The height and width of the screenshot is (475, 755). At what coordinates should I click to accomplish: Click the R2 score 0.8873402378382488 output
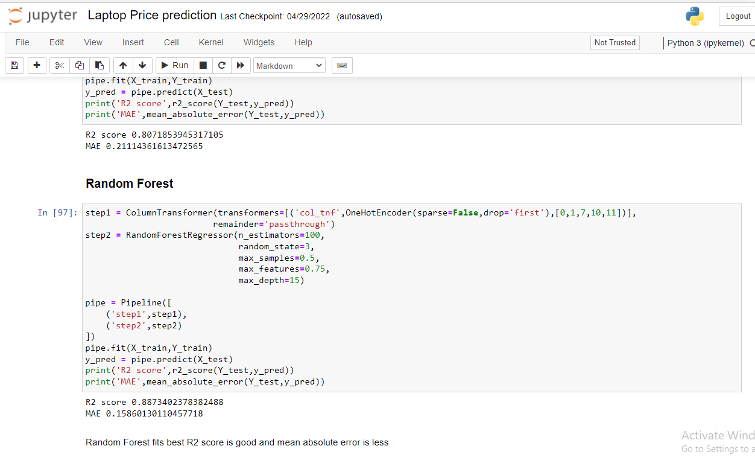point(154,402)
